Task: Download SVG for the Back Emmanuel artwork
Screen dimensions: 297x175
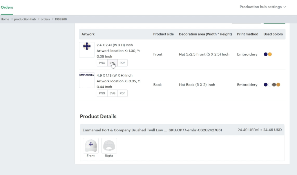Action: (112, 93)
